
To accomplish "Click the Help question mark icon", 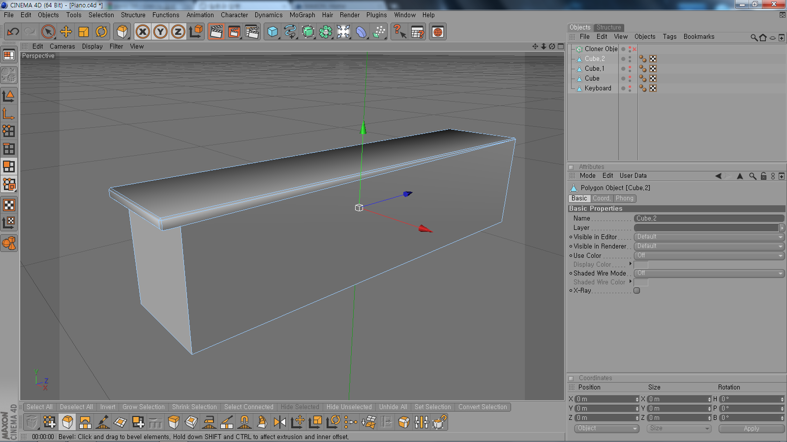I will [399, 32].
